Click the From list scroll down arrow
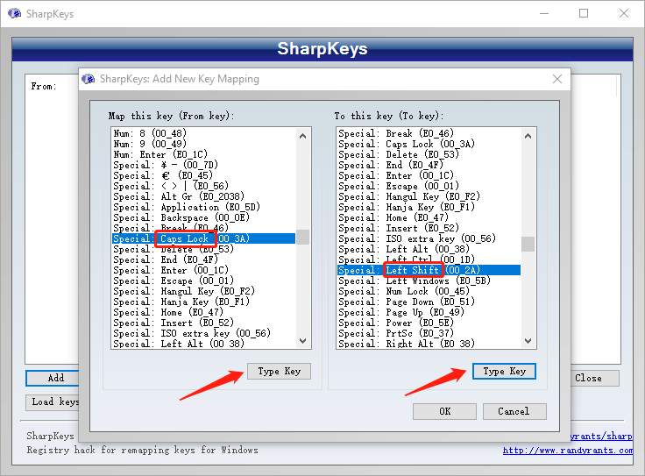Image resolution: width=645 pixels, height=476 pixels. tap(303, 341)
